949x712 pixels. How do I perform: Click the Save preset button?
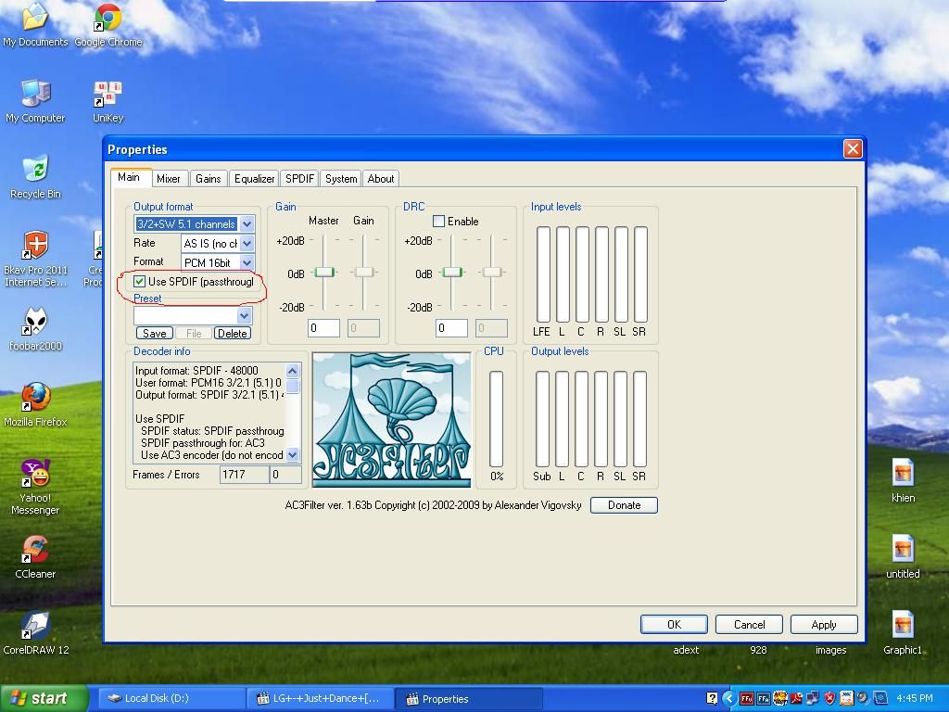(155, 333)
